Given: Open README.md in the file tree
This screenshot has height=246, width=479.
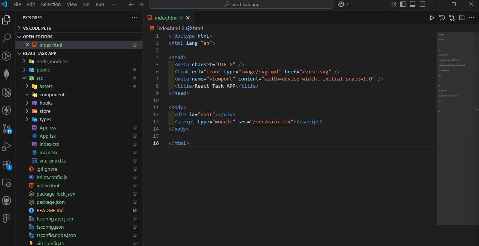Looking at the screenshot, I should [50, 210].
